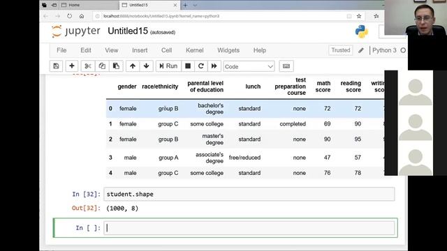This screenshot has height=251, width=447.
Task: Restart the kernel with the circular arrow
Action: (201, 66)
